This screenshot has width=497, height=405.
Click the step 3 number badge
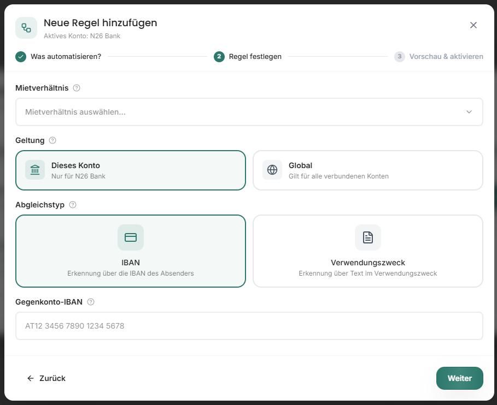(x=399, y=57)
